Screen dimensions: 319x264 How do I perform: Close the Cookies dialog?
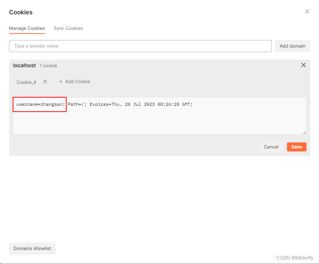point(307,11)
